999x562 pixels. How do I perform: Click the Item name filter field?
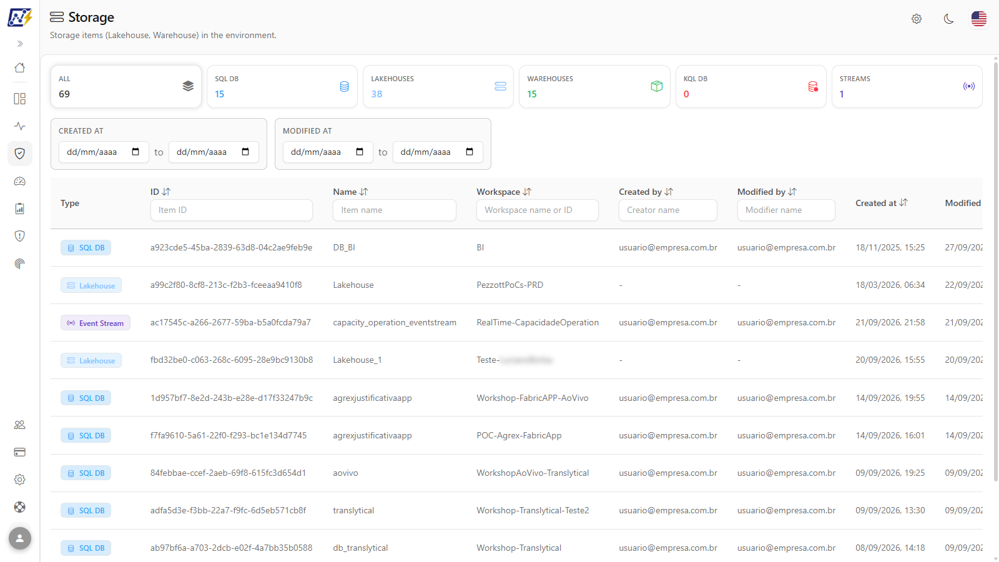395,210
